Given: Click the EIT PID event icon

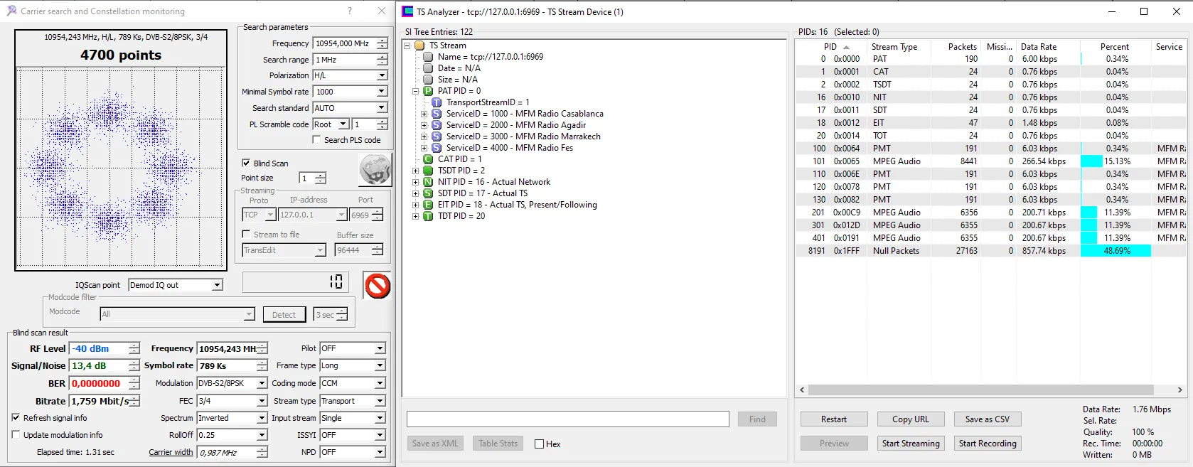Looking at the screenshot, I should [x=428, y=205].
